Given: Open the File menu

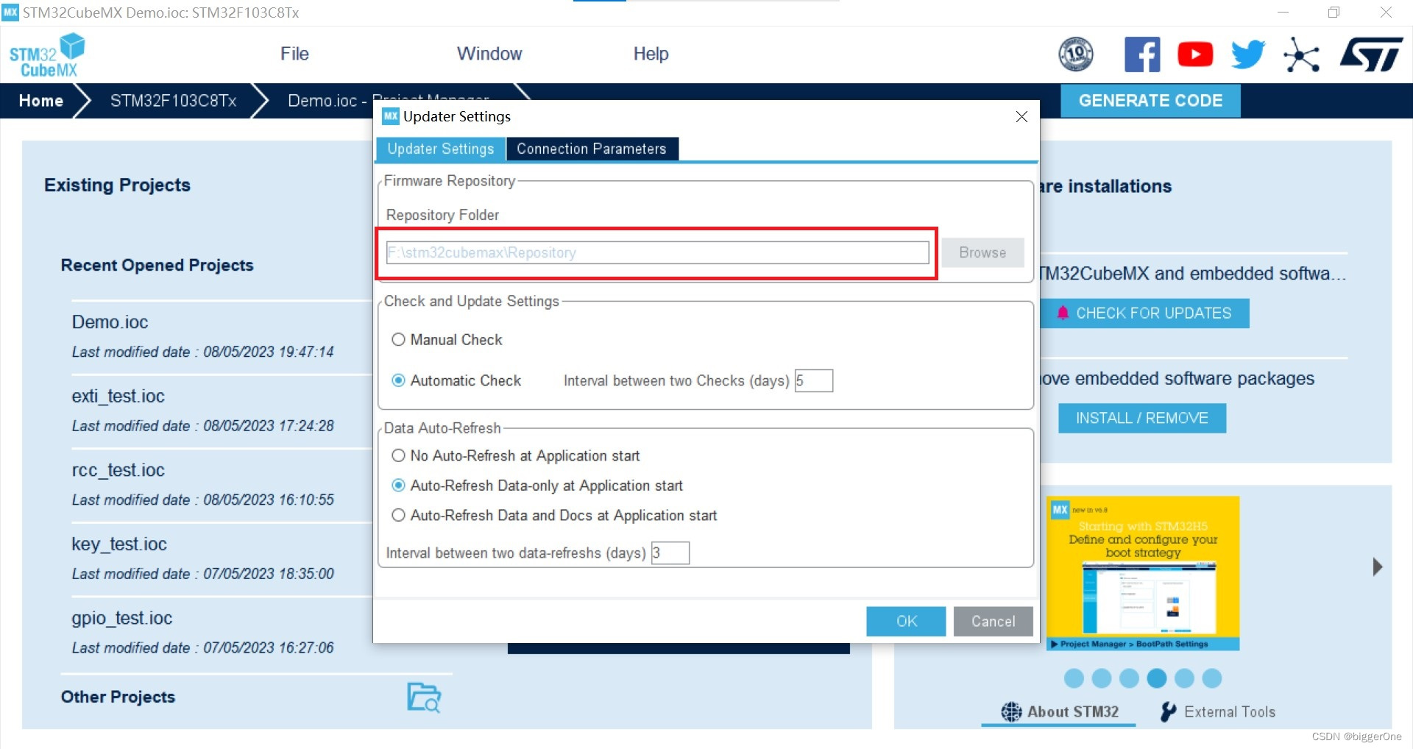Looking at the screenshot, I should pyautogui.click(x=294, y=54).
